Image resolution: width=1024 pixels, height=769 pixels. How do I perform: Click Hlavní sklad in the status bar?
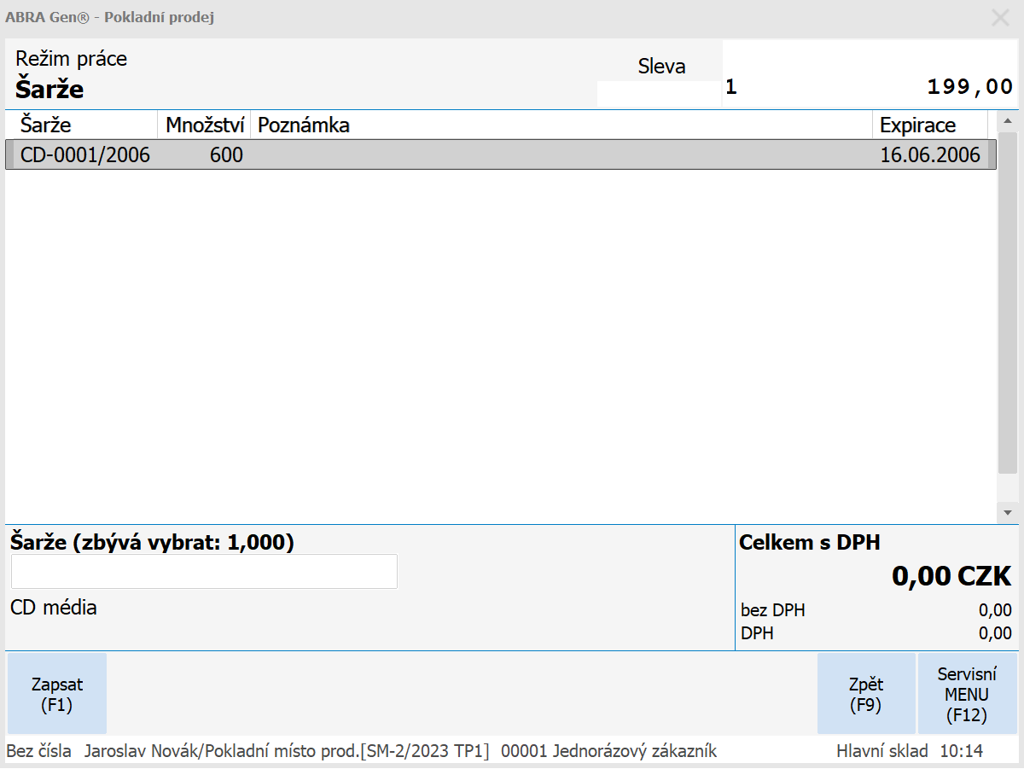tap(881, 751)
